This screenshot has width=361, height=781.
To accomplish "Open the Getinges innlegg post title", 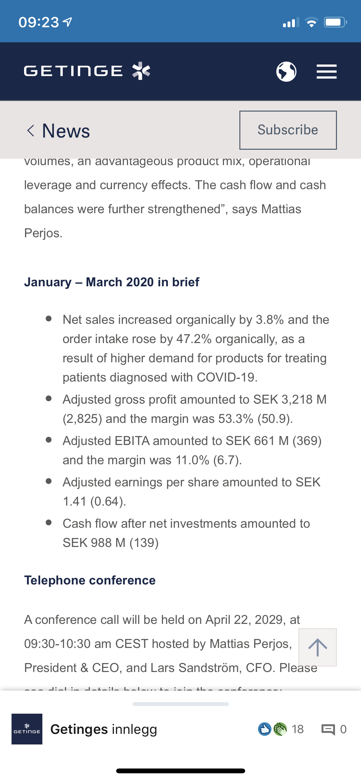I will pos(104,729).
